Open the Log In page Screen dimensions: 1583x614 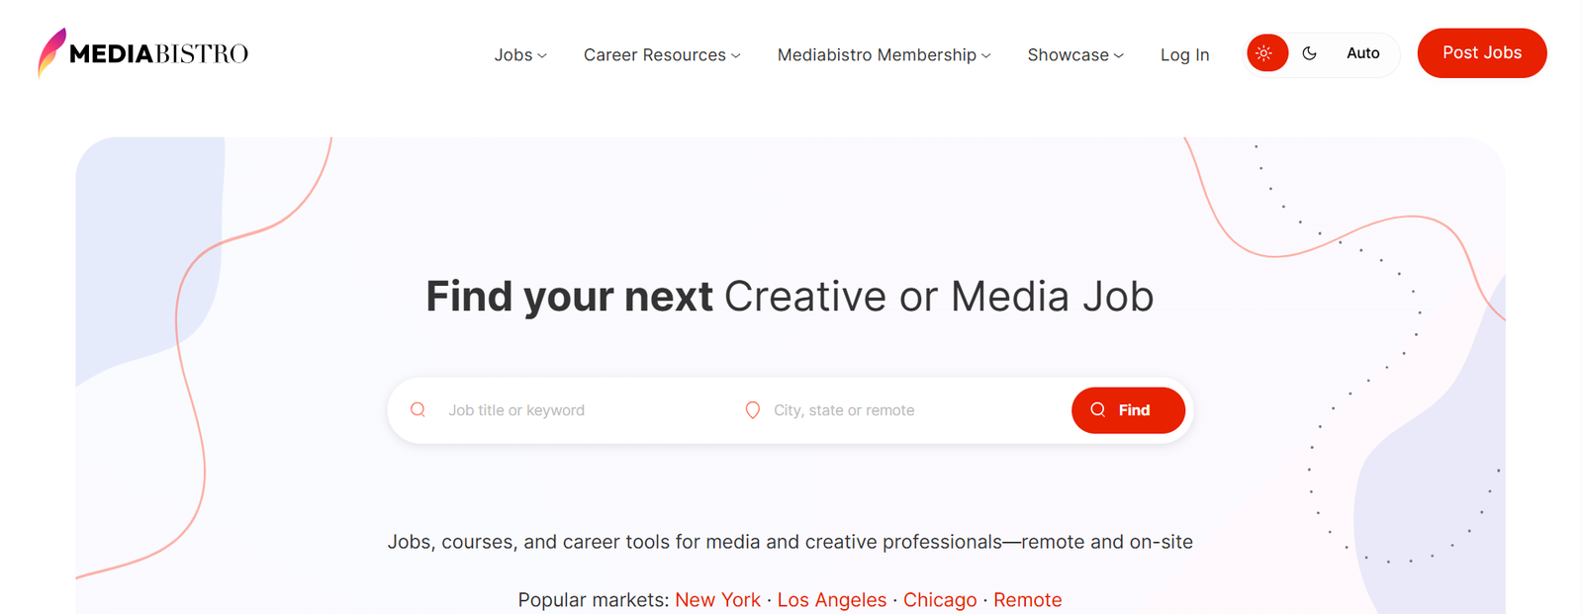(1184, 55)
